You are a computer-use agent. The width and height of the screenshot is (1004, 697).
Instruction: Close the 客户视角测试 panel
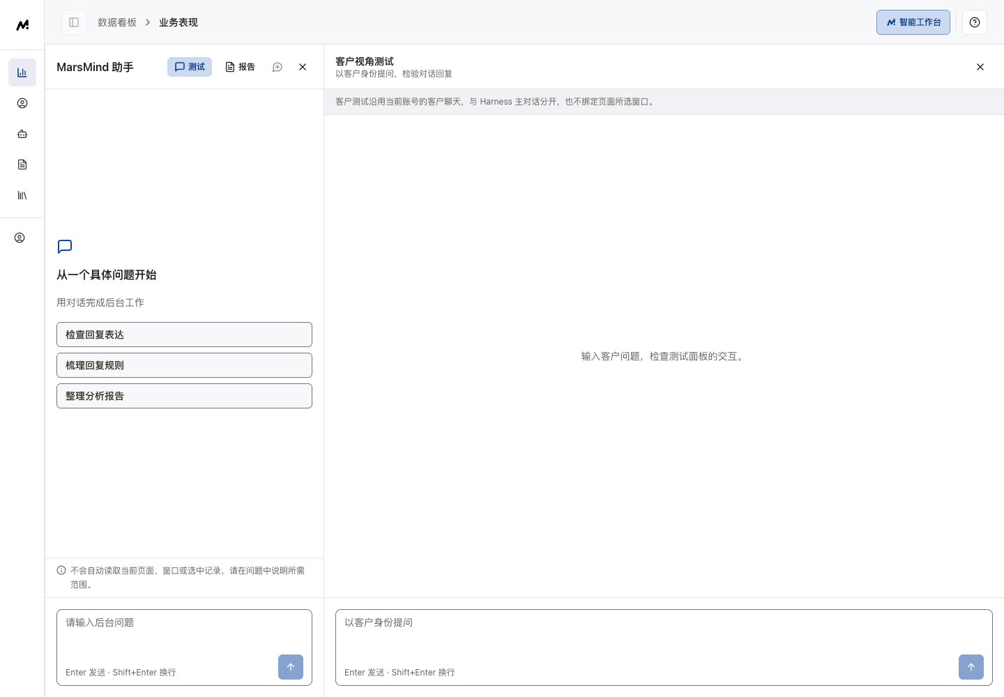pyautogui.click(x=980, y=67)
